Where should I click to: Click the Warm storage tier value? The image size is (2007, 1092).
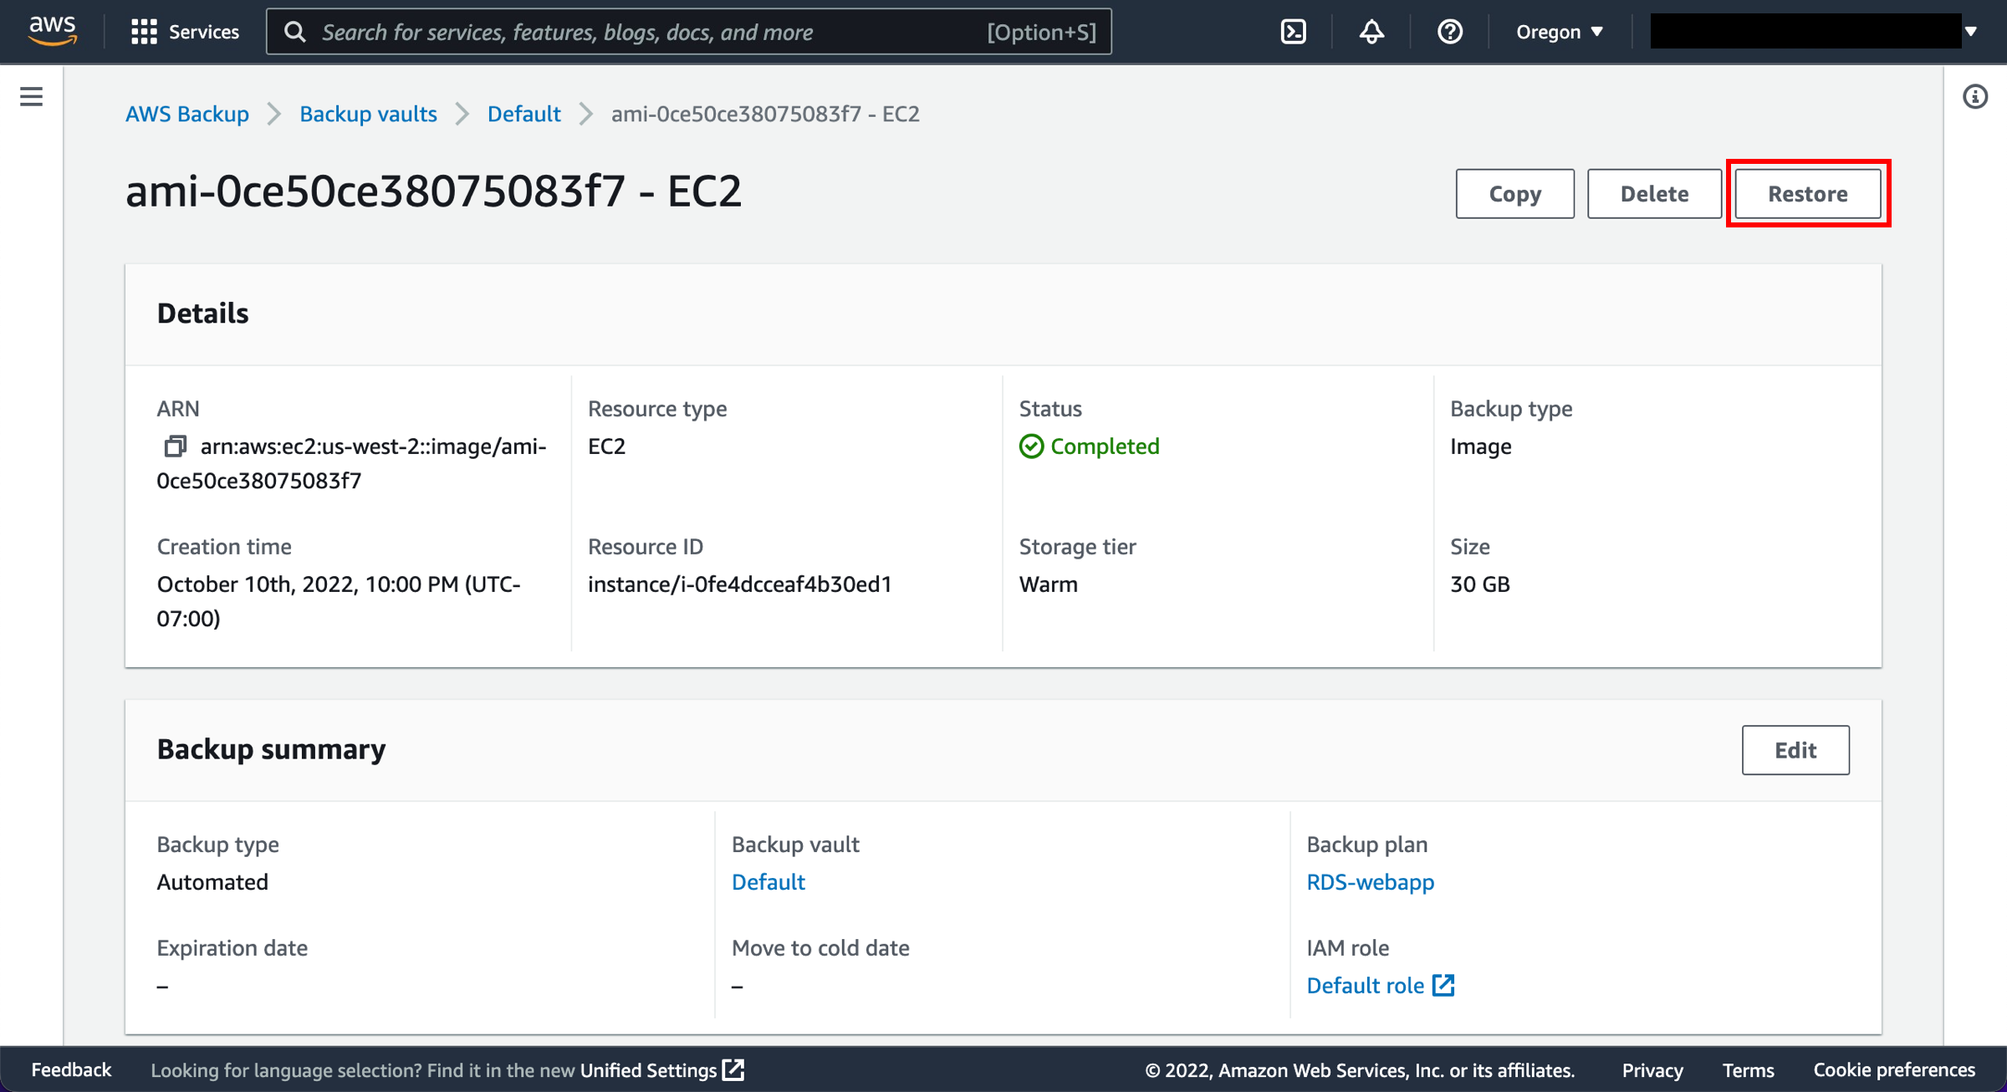(1048, 584)
